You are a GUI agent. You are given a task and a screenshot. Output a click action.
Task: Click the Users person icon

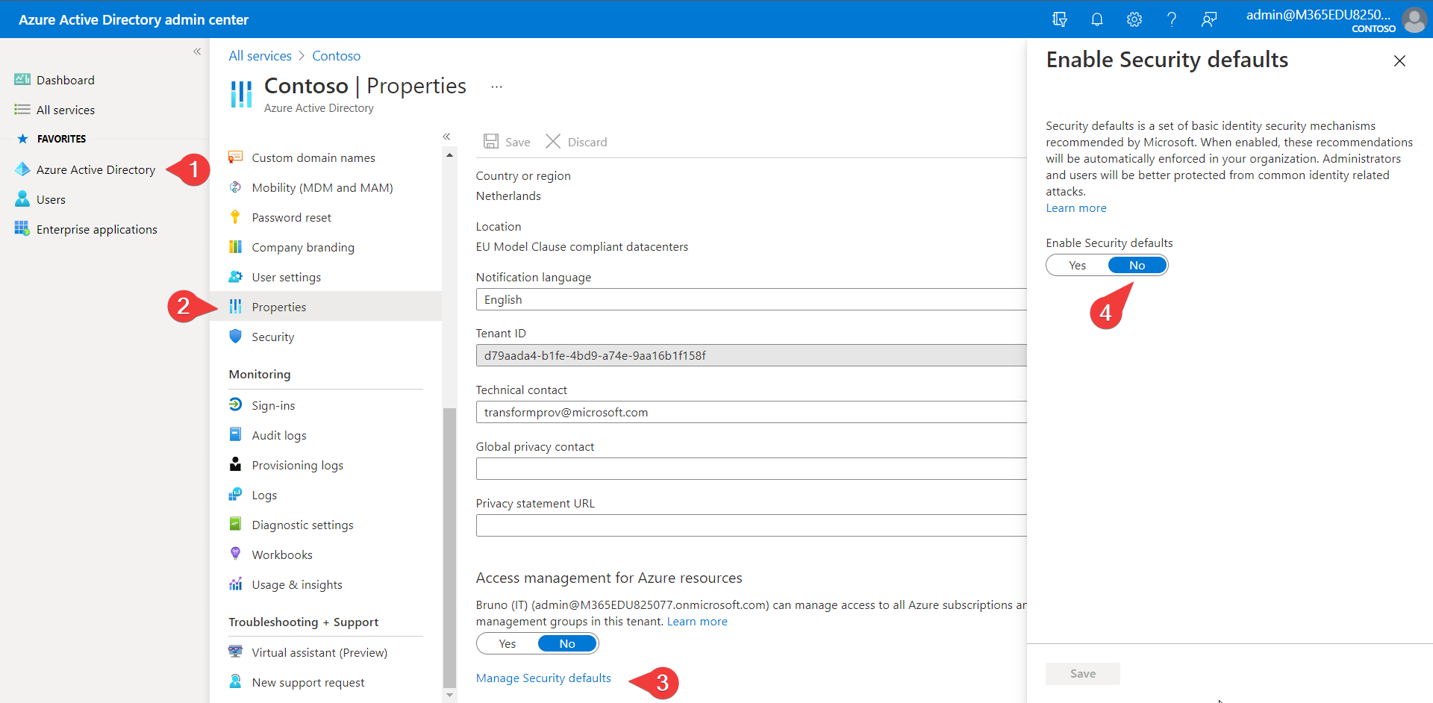[22, 199]
